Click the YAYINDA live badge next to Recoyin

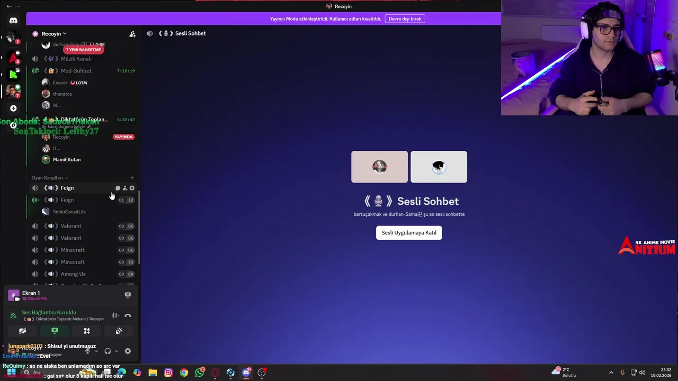pos(123,137)
